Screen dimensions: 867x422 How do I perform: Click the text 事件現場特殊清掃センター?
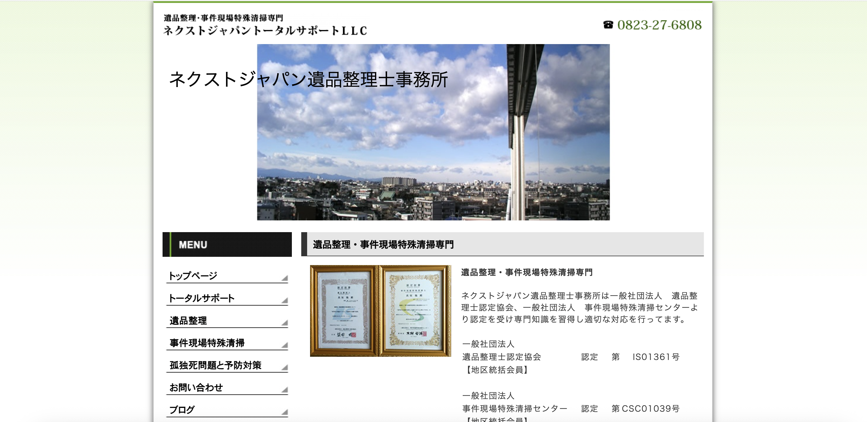(x=515, y=408)
